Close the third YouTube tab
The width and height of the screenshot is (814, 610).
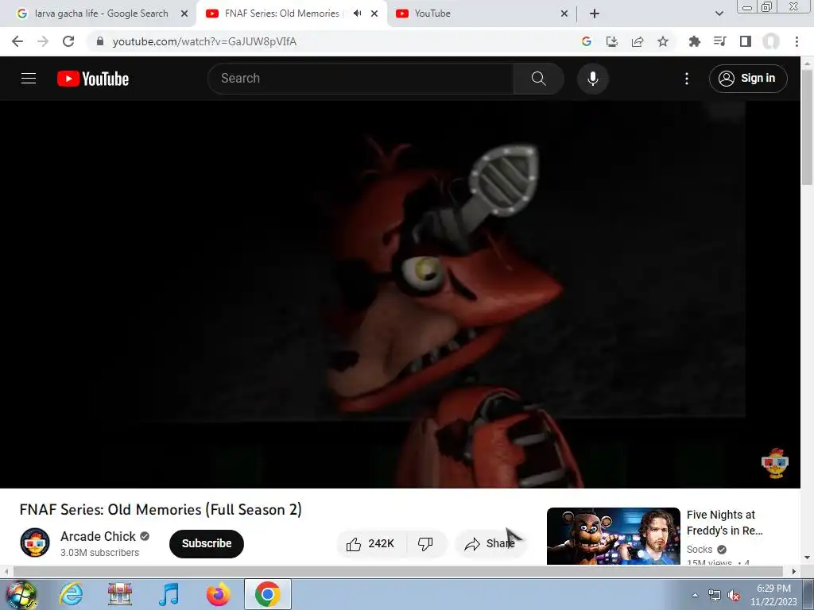point(564,14)
